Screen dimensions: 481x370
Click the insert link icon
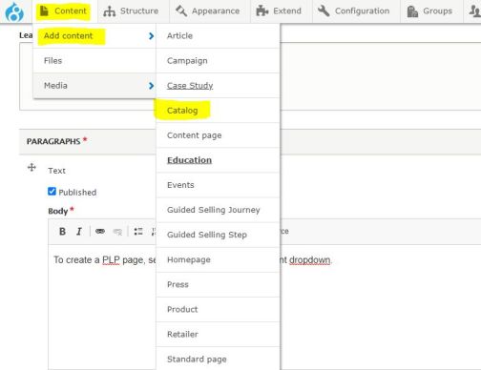pyautogui.click(x=100, y=231)
